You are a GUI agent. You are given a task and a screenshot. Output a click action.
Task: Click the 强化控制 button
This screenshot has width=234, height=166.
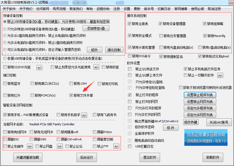tap(114, 50)
